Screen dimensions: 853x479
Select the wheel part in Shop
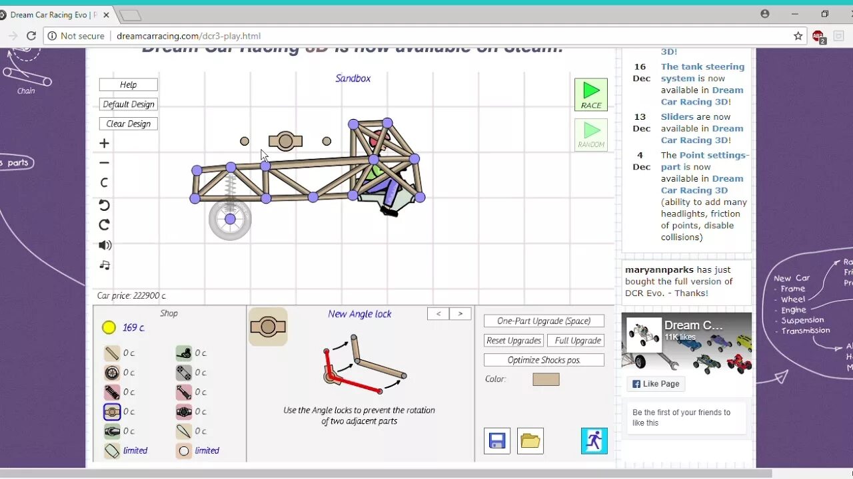pyautogui.click(x=112, y=373)
